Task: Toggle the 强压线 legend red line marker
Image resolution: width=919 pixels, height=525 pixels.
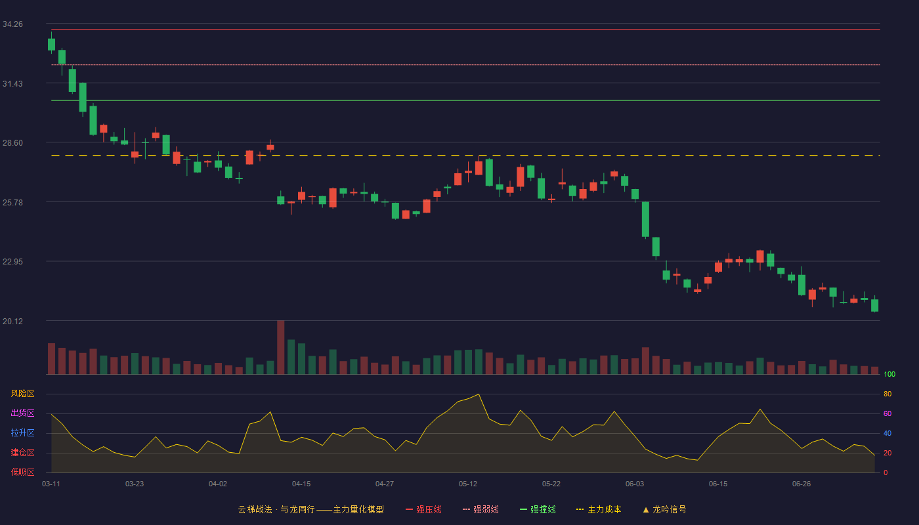Action: [x=410, y=509]
